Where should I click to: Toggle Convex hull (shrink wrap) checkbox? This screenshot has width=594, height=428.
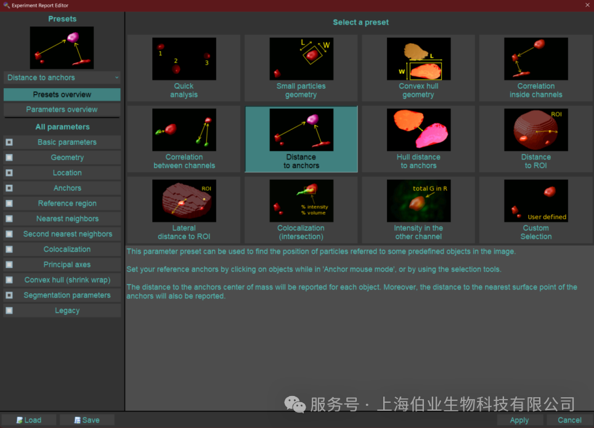pyautogui.click(x=9, y=280)
